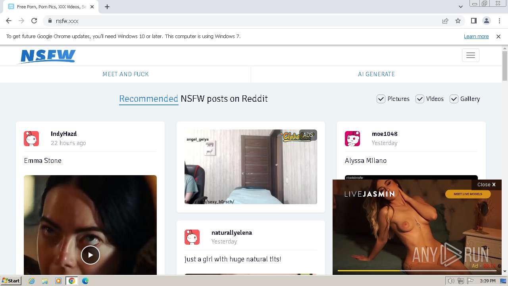Switch to the Chrome taskbar icon
The image size is (508, 286).
72,281
